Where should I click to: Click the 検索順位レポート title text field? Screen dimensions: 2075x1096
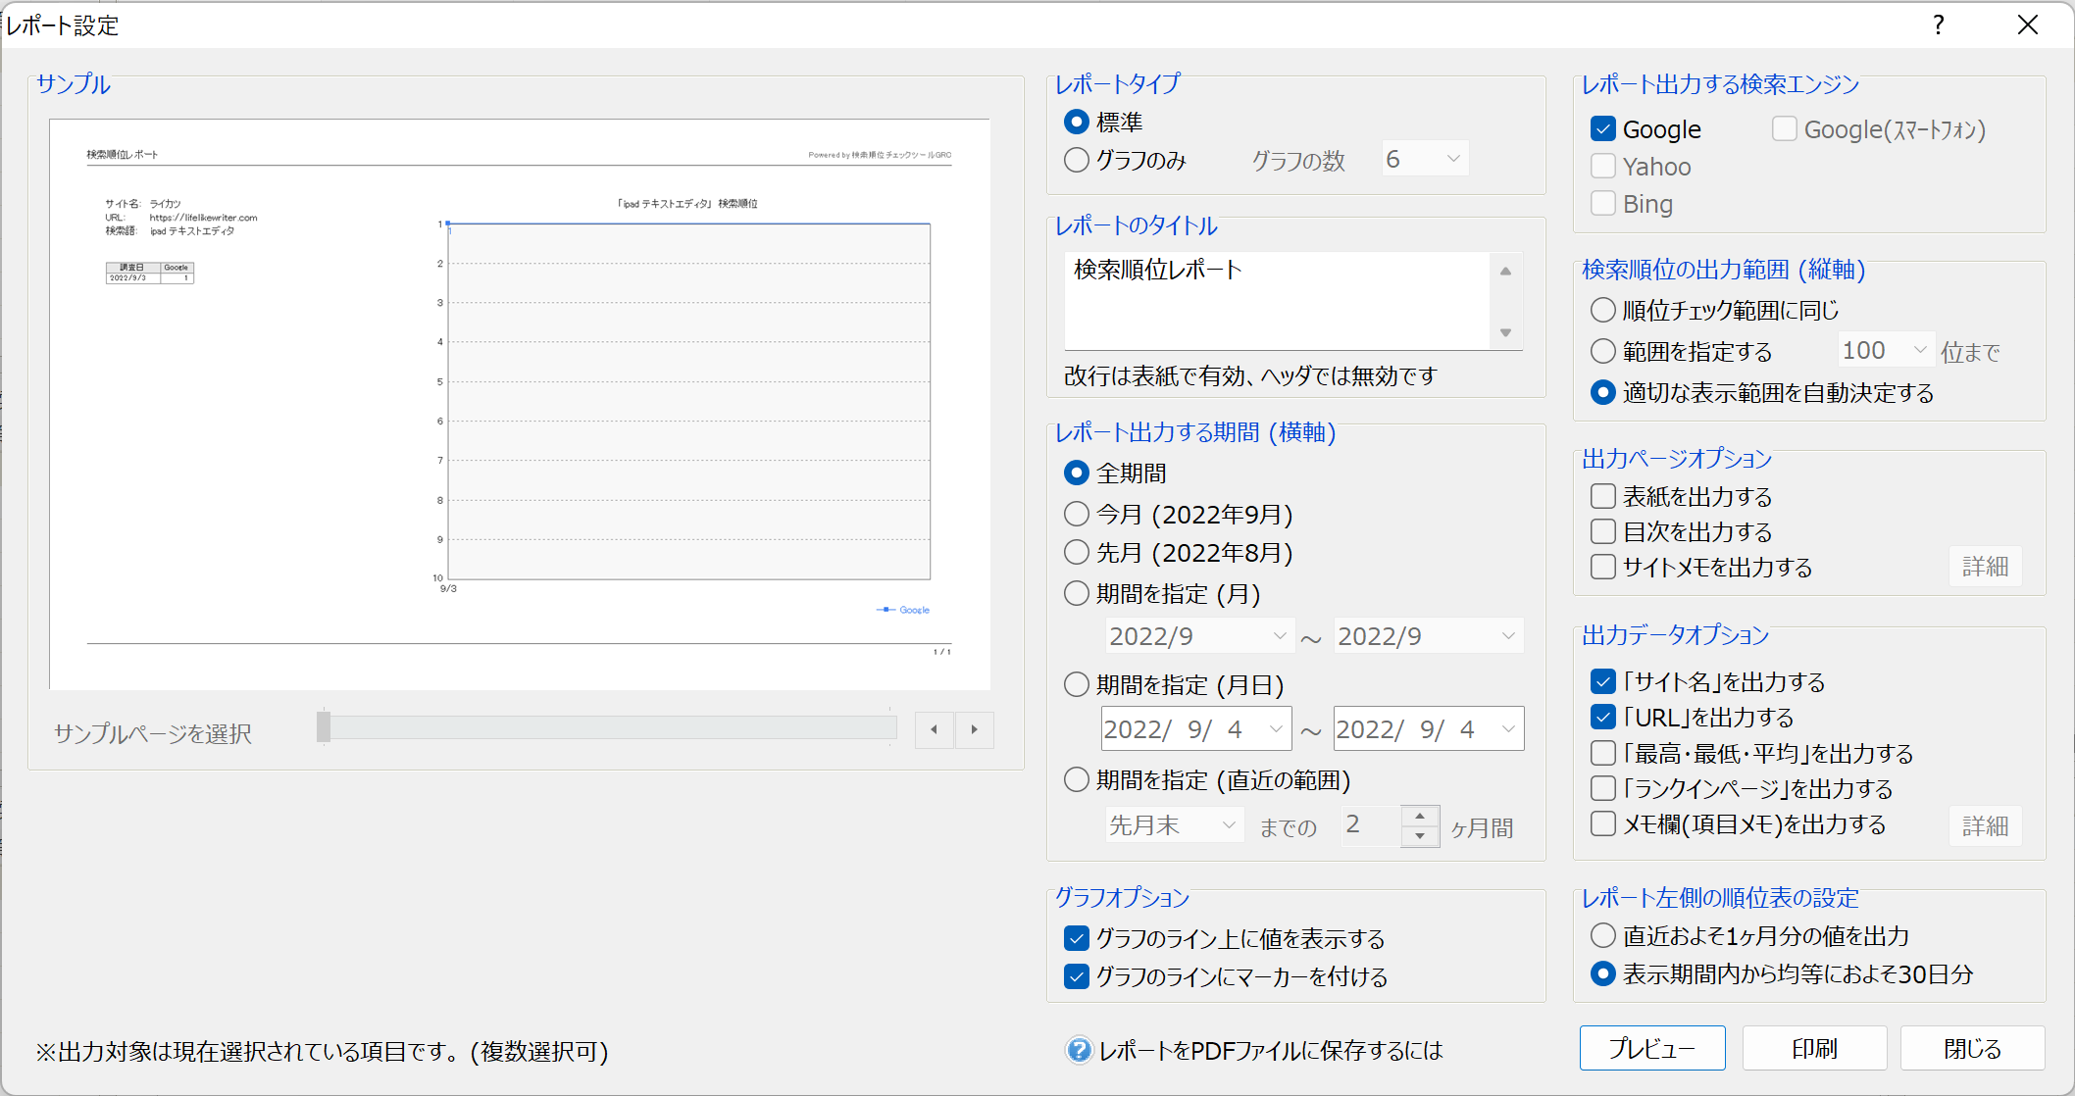pos(1275,299)
